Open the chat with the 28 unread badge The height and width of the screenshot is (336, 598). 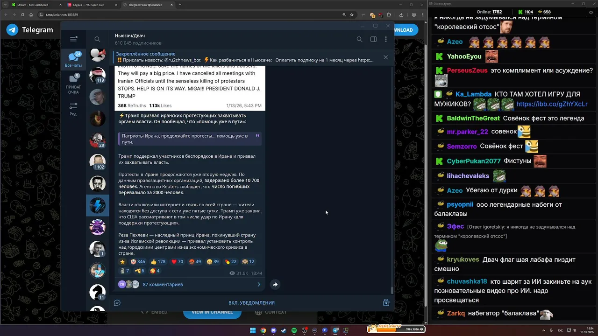tap(97, 140)
